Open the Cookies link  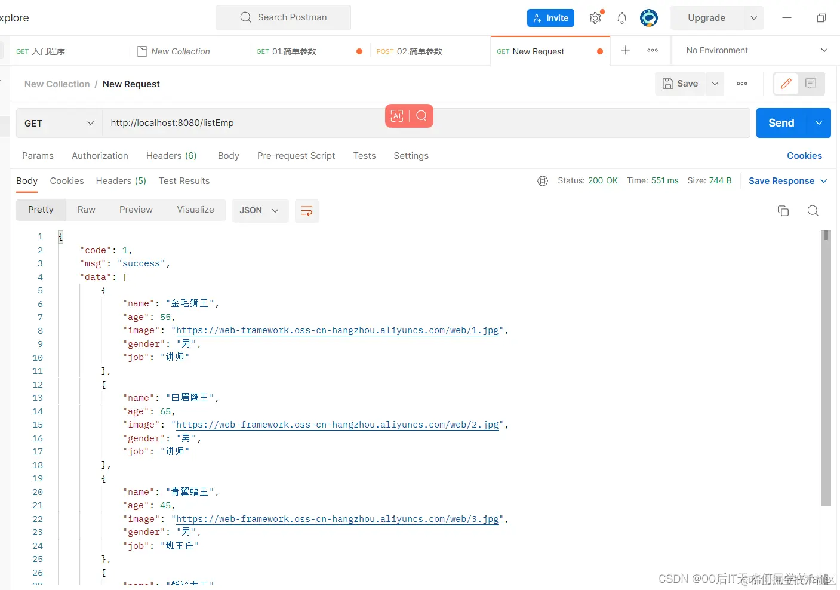click(804, 156)
